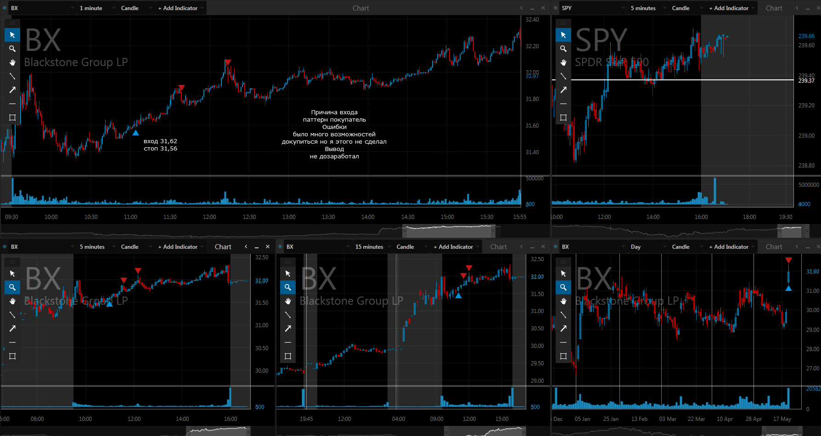Toggle the link circle on BX 1 minute chart header
Screen dimensions: 821x436
5,8
